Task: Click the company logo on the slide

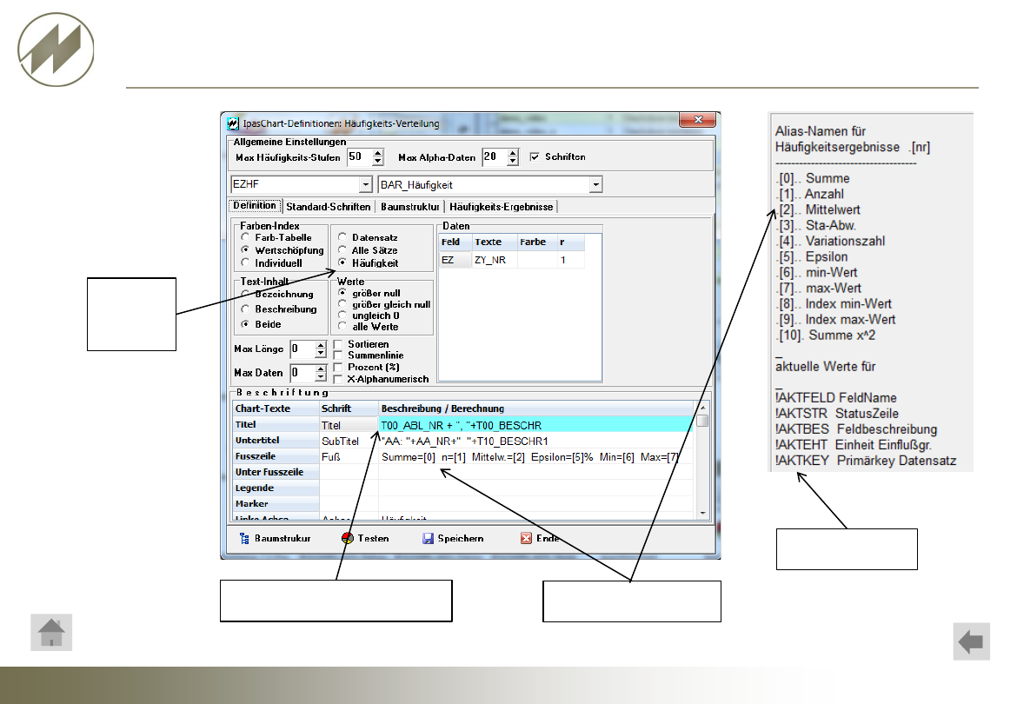Action: (56, 50)
